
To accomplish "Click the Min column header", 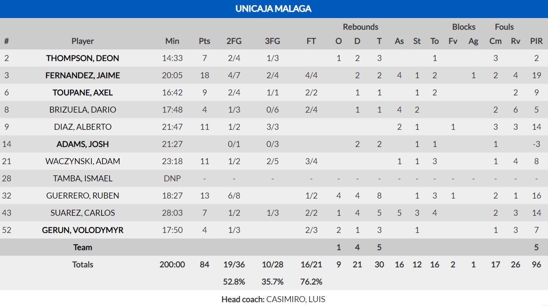I will 172,41.
